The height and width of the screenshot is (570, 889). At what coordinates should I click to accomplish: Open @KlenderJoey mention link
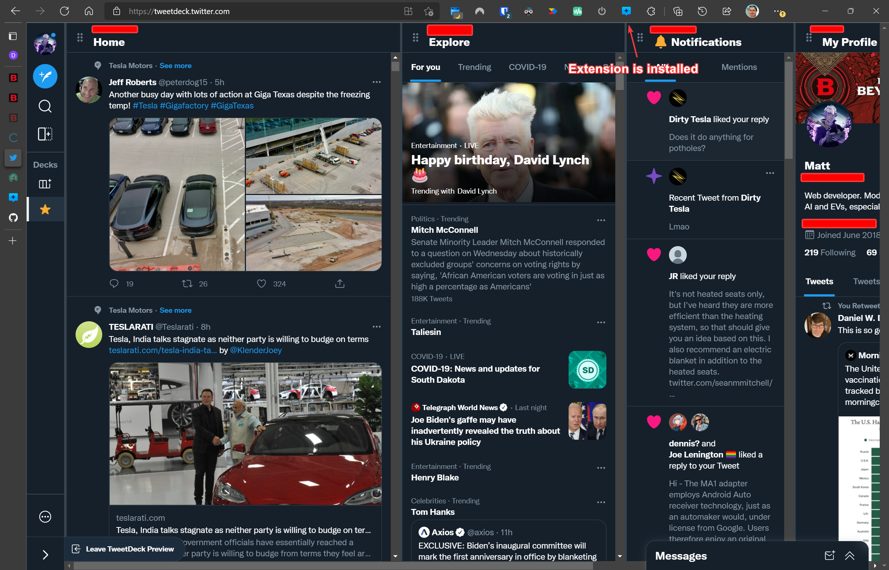[256, 350]
